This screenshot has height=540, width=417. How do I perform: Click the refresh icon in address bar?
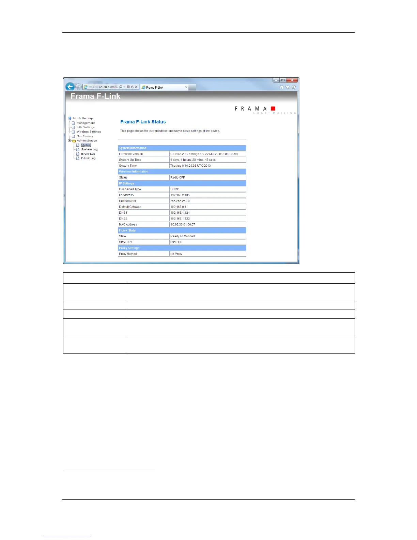click(x=132, y=87)
